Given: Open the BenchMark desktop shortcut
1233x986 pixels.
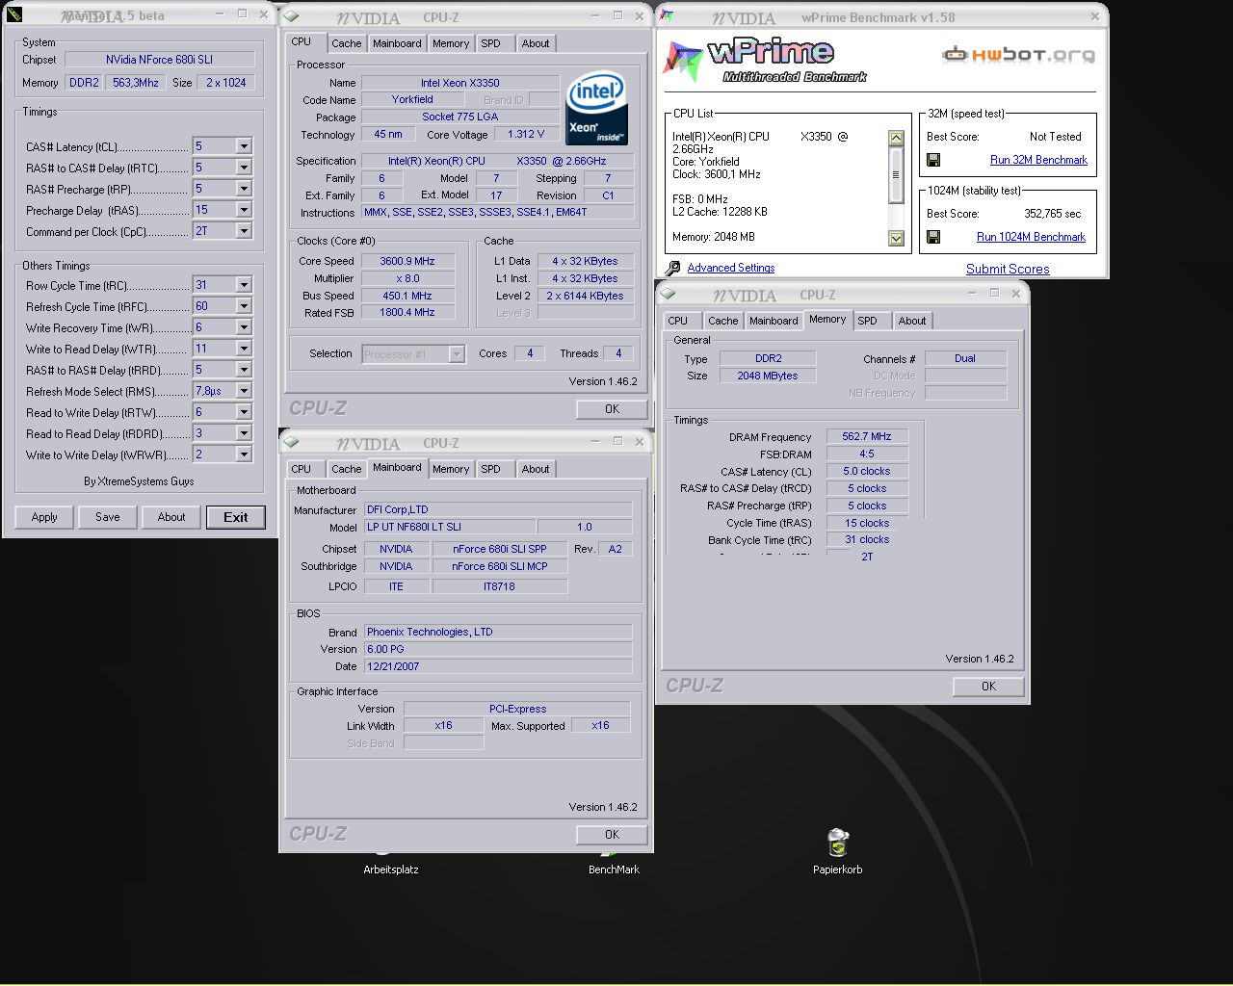Looking at the screenshot, I should 614,862.
